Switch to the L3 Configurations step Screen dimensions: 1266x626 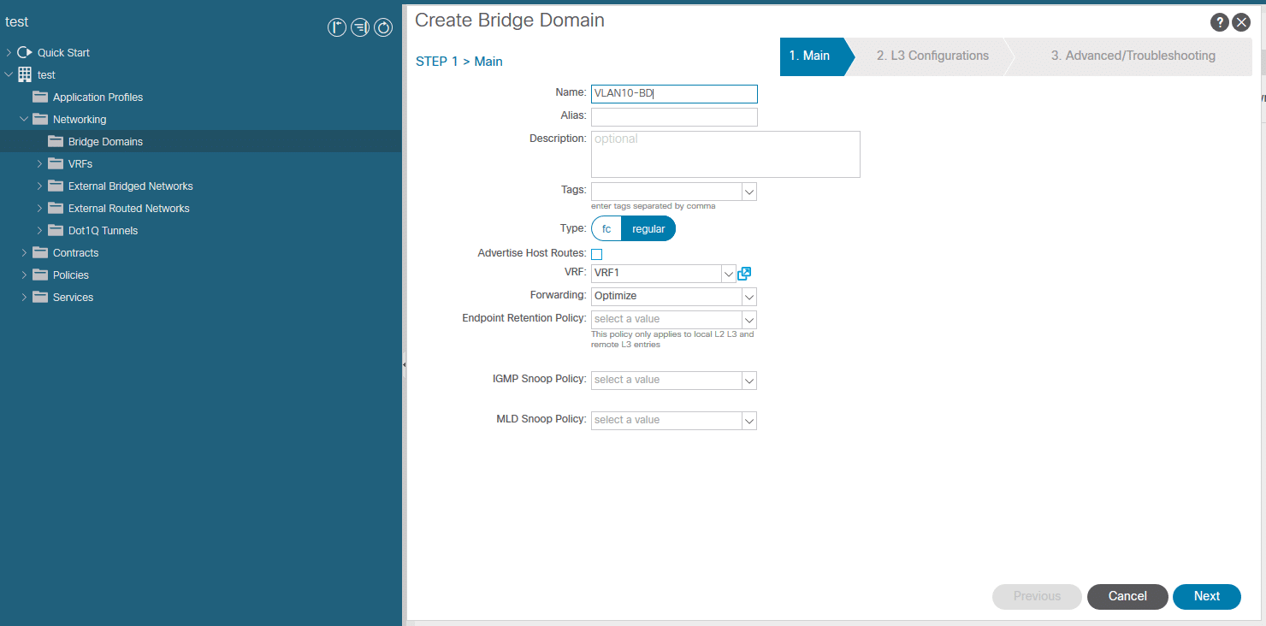coord(932,55)
